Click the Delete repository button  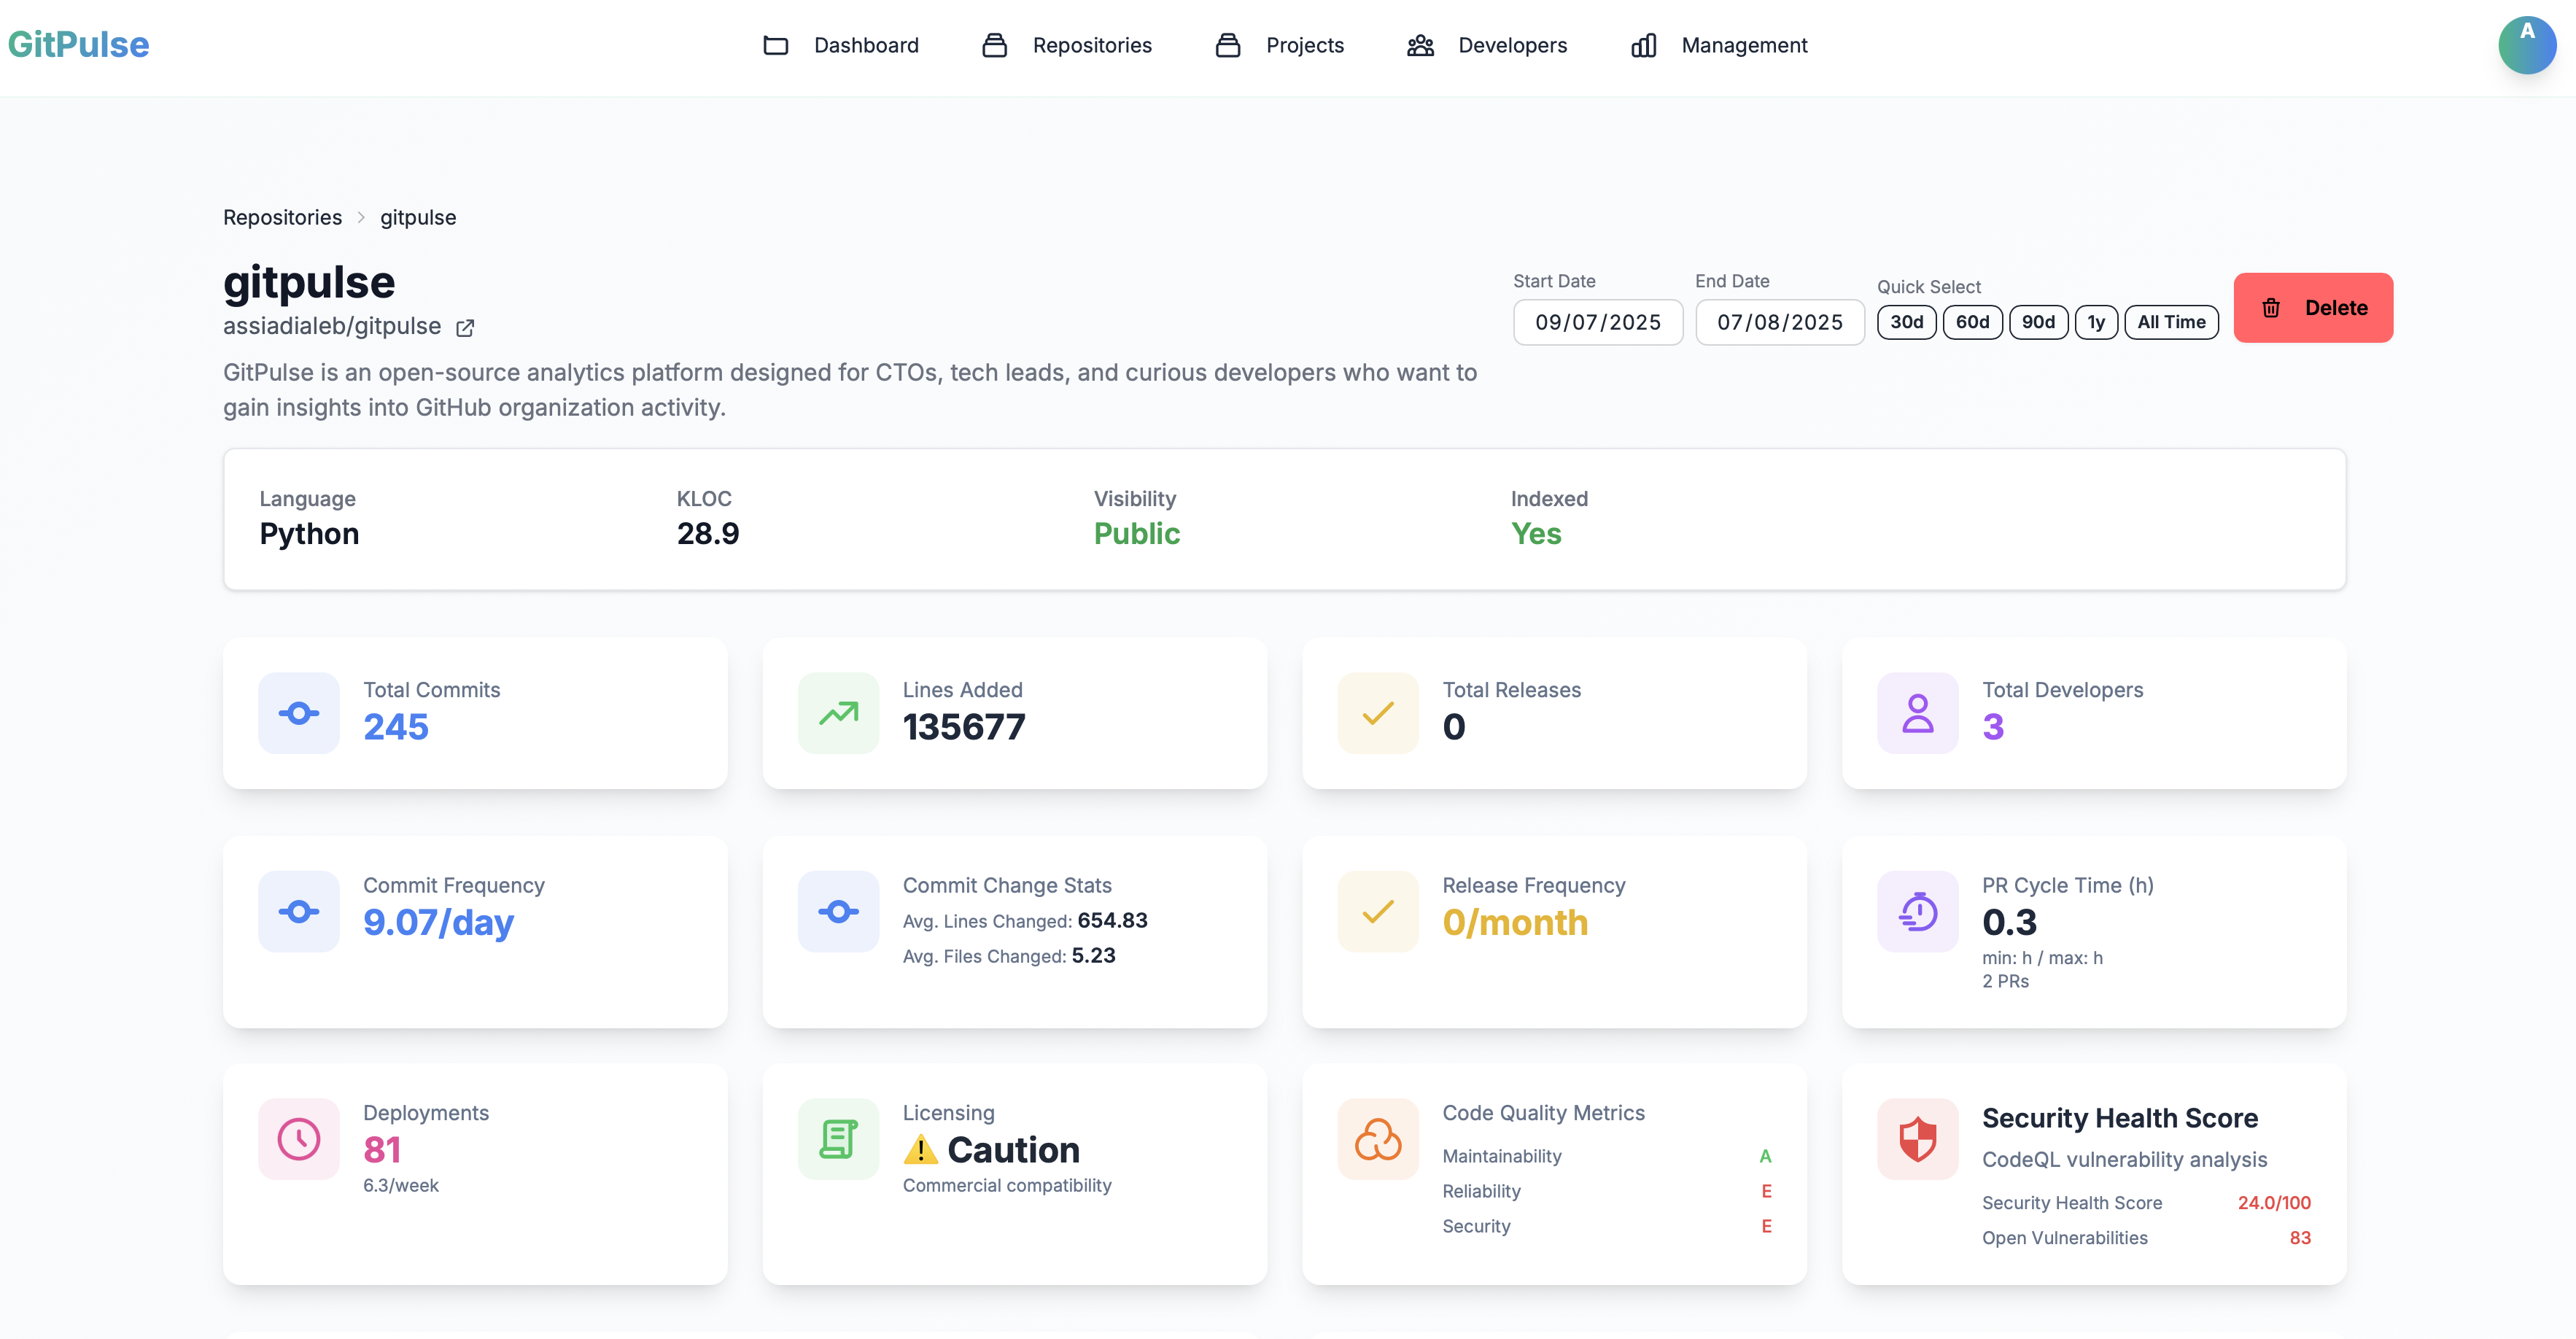pyautogui.click(x=2313, y=308)
